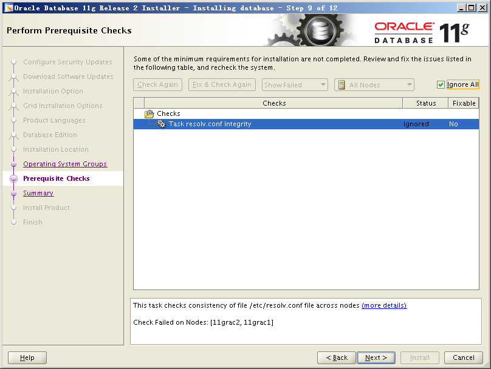Click the installer window title bar icon
This screenshot has width=491, height=369.
pos(9,8)
